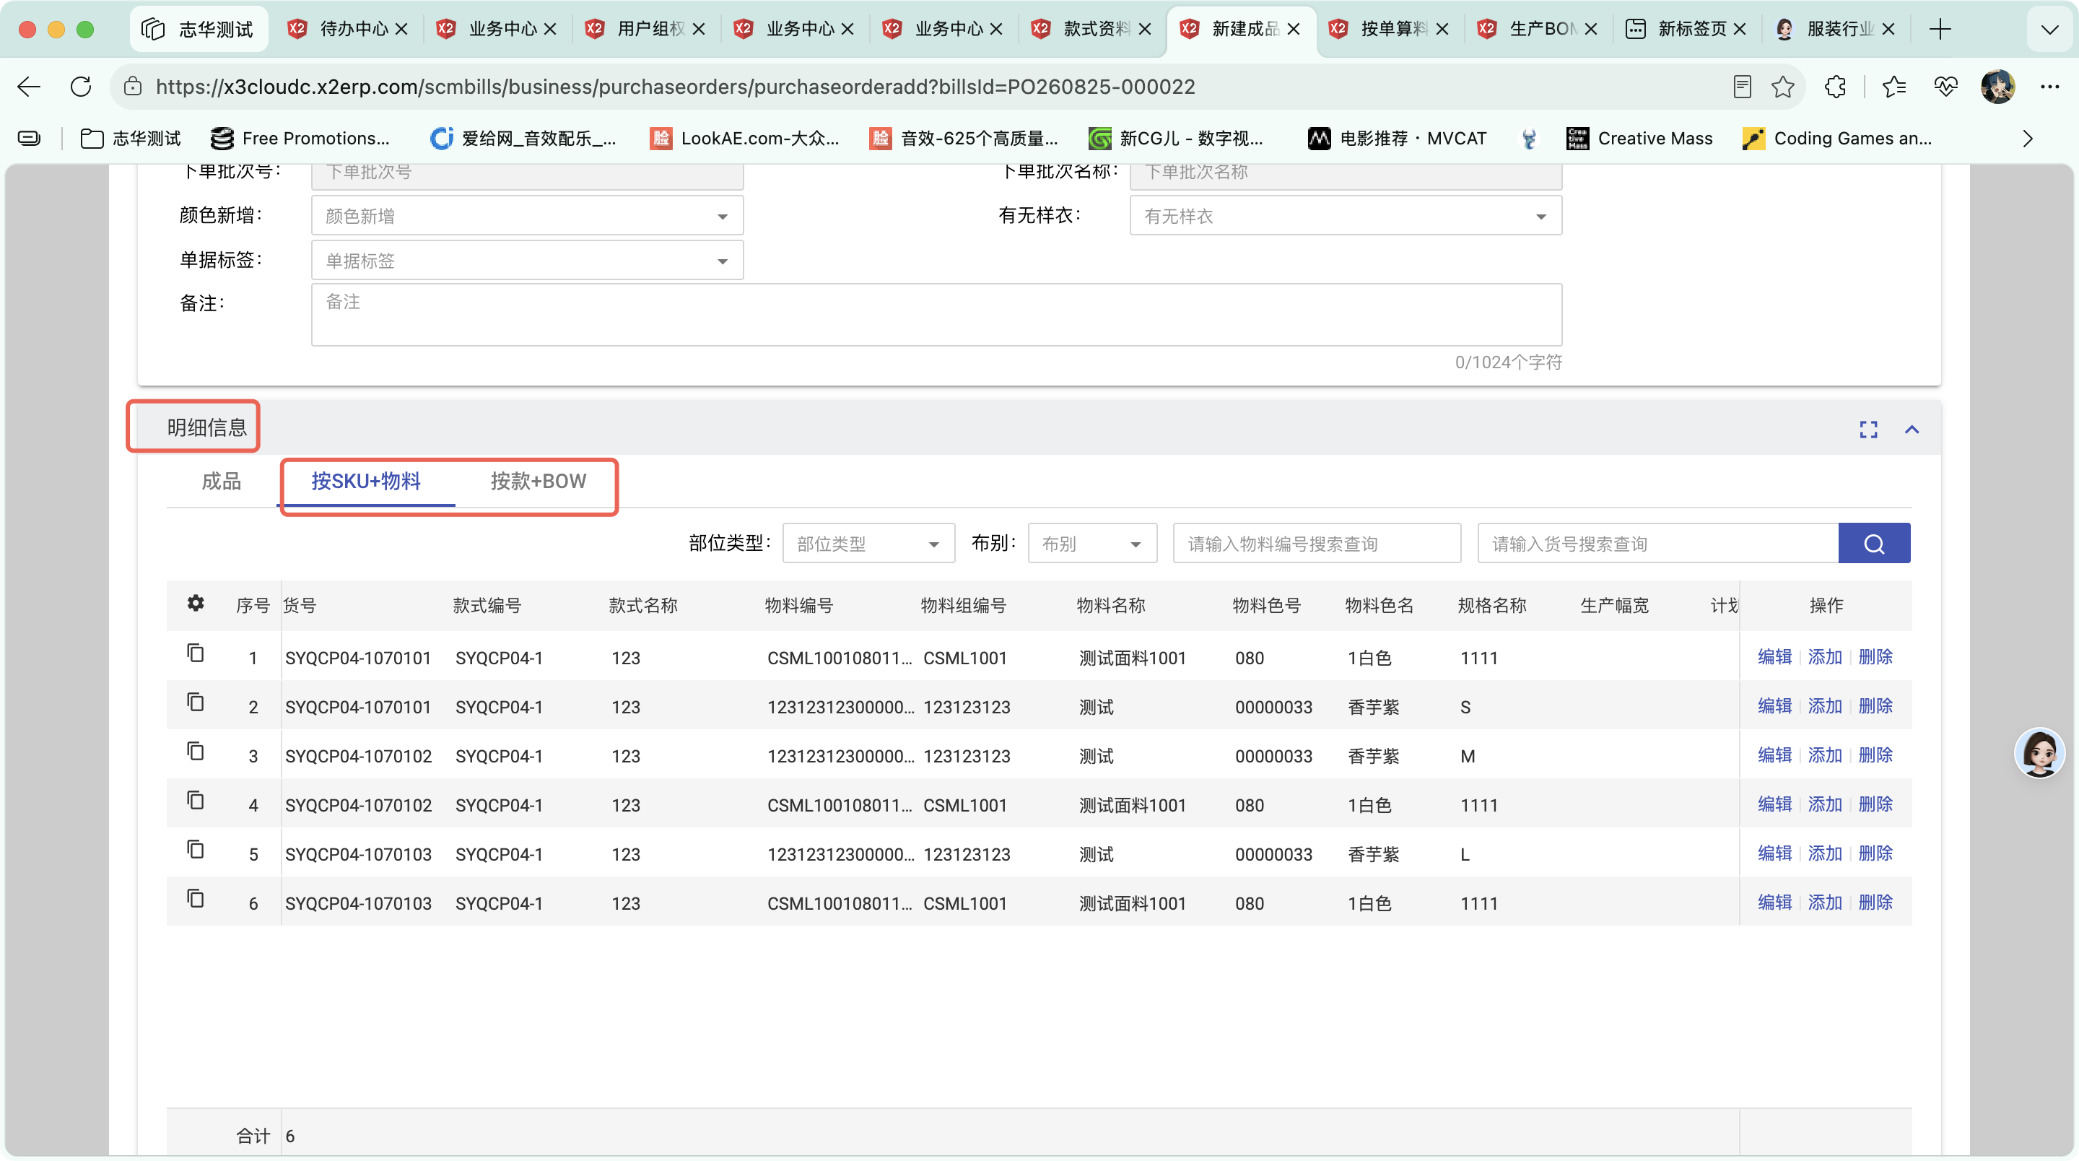The width and height of the screenshot is (2079, 1161).
Task: Copy row 4 using its copy icon
Action: tap(196, 800)
